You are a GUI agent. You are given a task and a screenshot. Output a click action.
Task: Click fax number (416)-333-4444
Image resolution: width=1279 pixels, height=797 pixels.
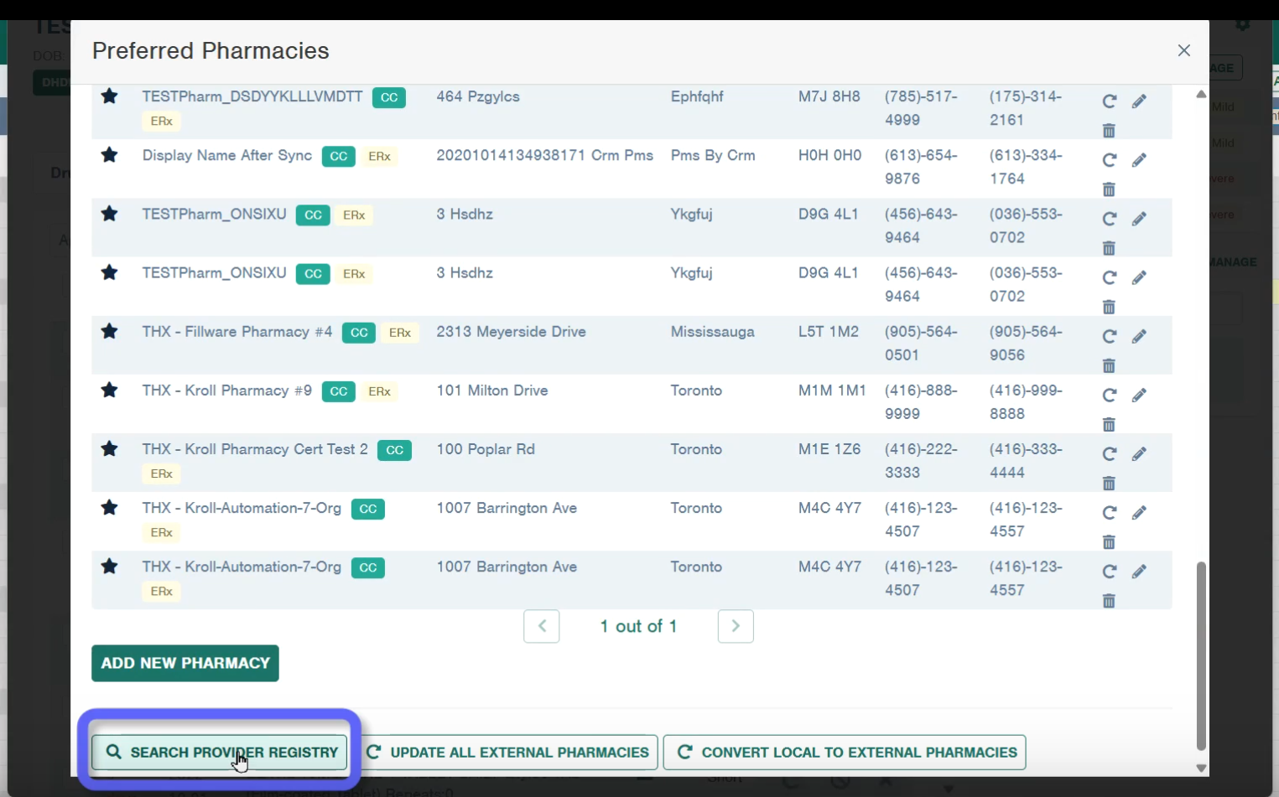pos(1026,461)
